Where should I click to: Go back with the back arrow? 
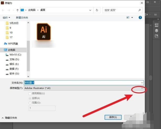[3, 10]
